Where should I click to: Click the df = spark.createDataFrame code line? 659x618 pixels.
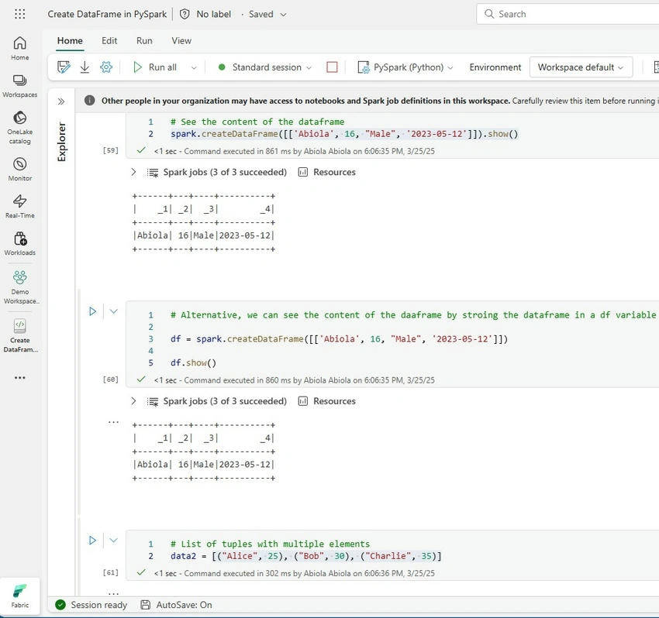coord(339,338)
